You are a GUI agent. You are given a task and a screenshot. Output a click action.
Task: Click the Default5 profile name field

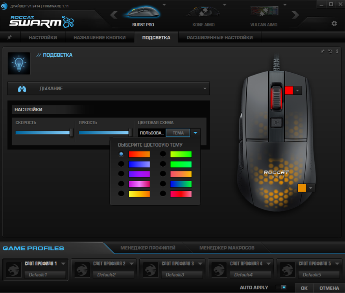point(319,275)
